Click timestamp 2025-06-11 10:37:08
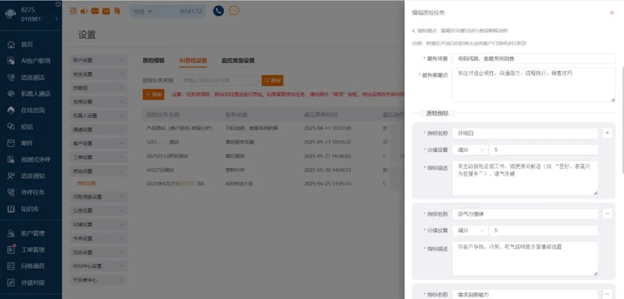 (x=328, y=128)
